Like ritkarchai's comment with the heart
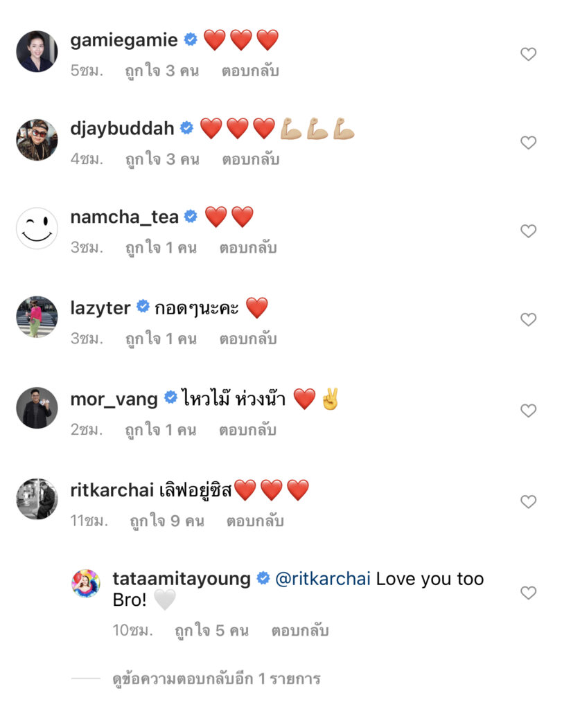 pyautogui.click(x=528, y=502)
